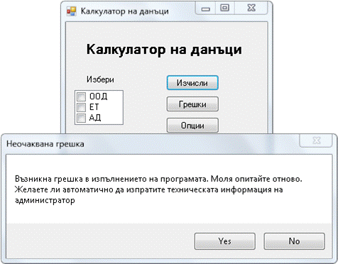This screenshot has height=264, width=338.
Task: Check the ООД checkbox
Action: pos(81,97)
